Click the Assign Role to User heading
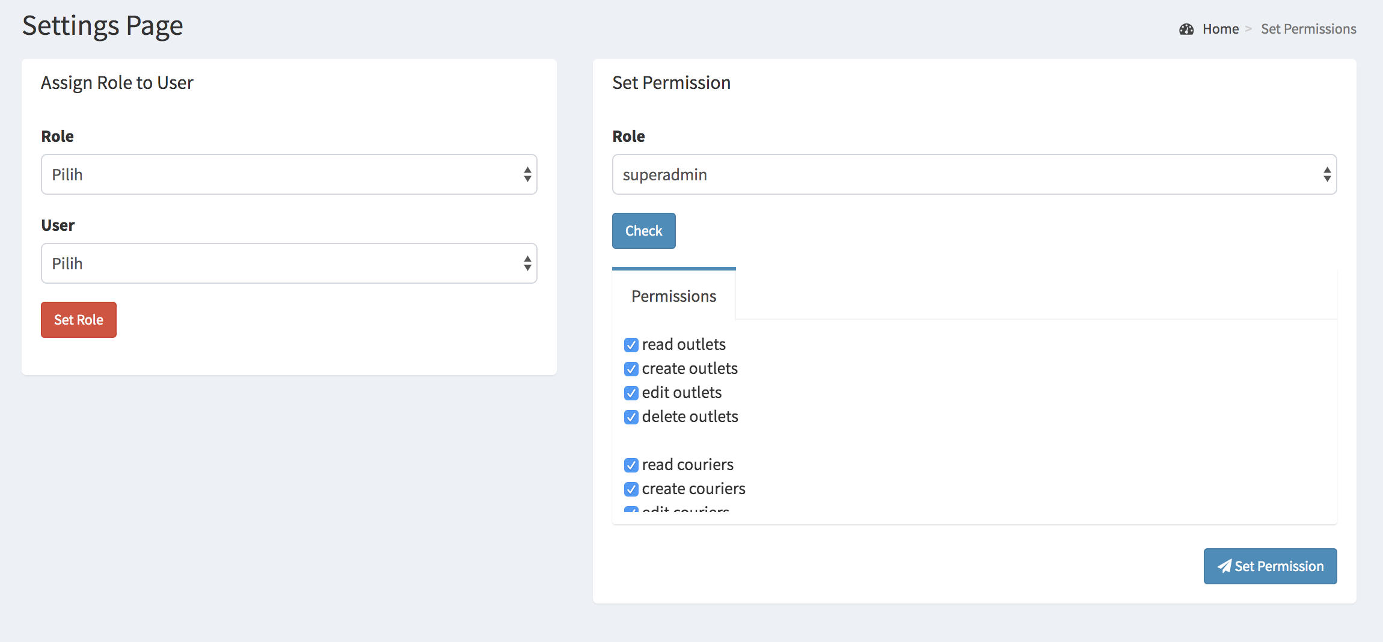Image resolution: width=1383 pixels, height=642 pixels. [117, 82]
